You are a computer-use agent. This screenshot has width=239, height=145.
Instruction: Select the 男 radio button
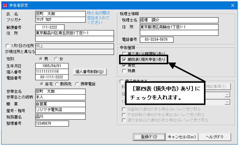tap(41, 59)
